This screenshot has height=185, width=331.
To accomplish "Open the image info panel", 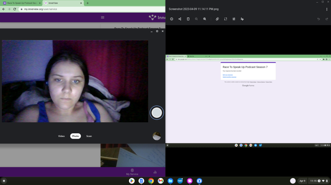I will [172, 19].
